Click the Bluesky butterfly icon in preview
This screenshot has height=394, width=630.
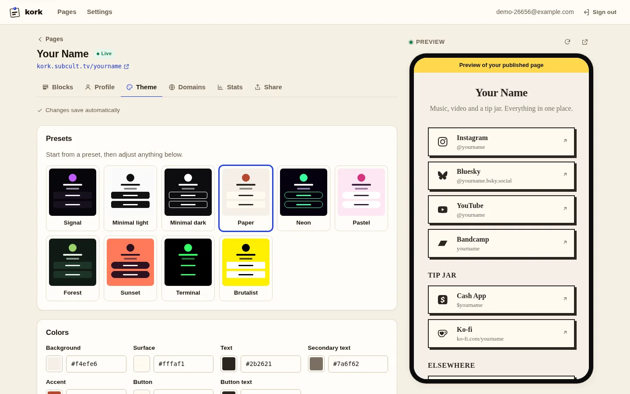[443, 176]
